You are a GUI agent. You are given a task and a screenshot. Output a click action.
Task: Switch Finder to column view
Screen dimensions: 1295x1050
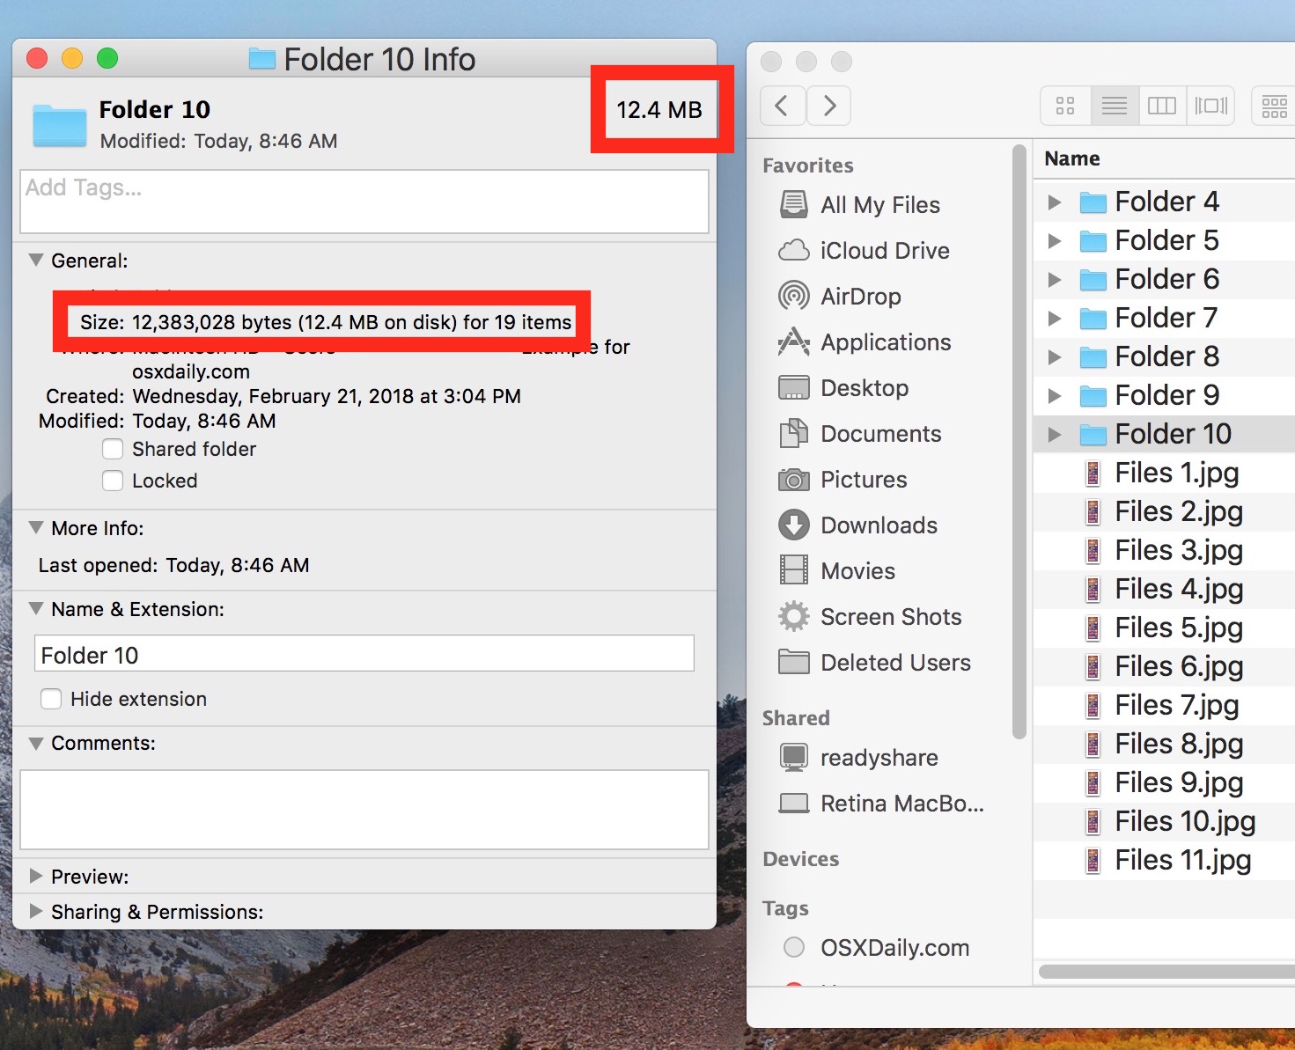point(1162,106)
